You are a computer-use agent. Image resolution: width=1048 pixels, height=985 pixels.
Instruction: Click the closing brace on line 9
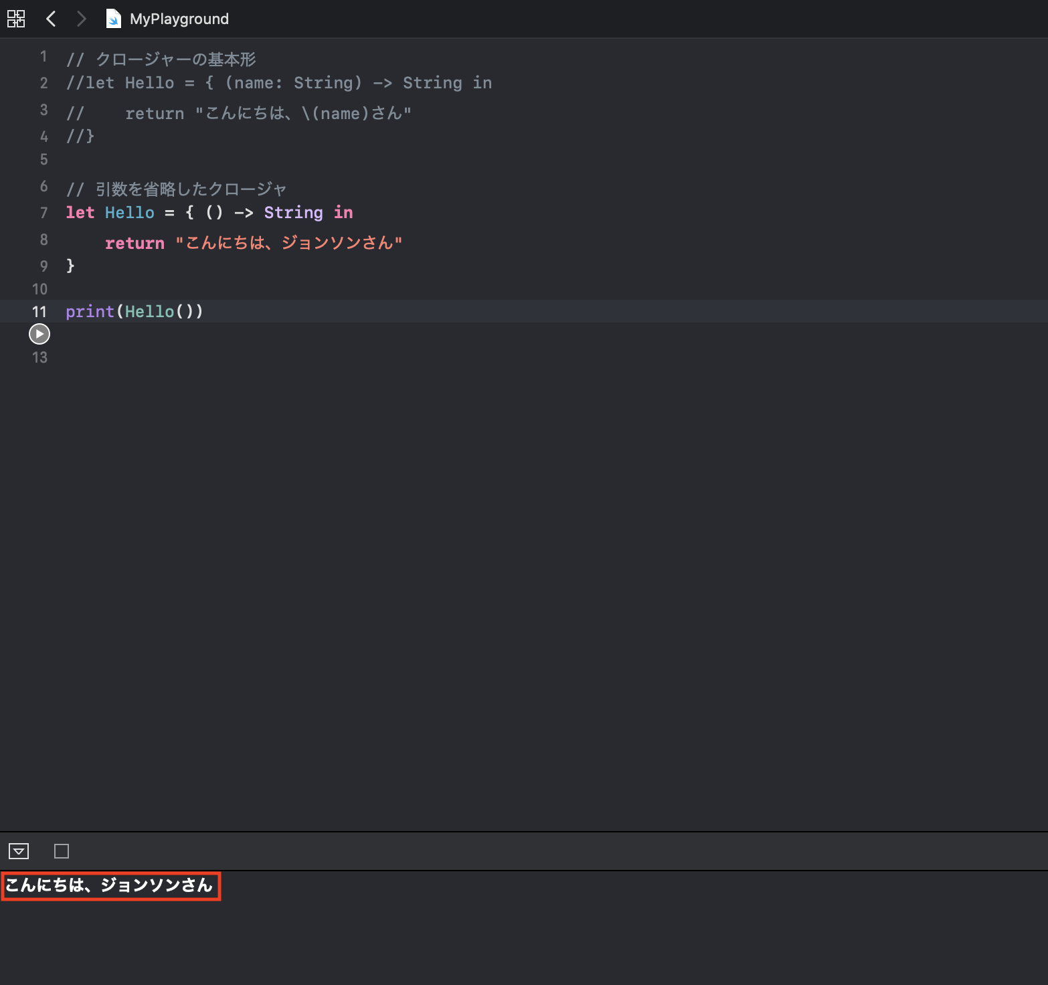[x=70, y=266]
